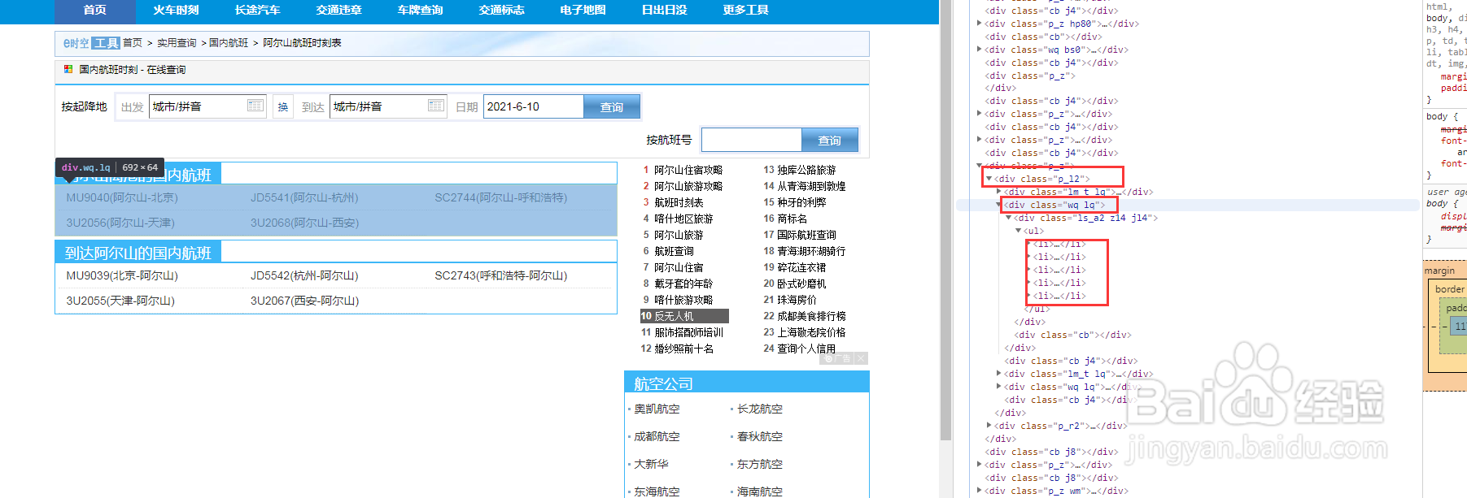Open flight JD5542(杭州-阿尔山)
Image resolution: width=1467 pixels, height=498 pixels.
304,275
